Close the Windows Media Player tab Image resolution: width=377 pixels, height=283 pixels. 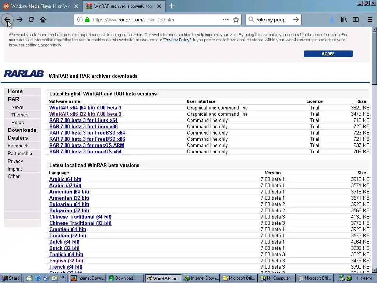(x=76, y=6)
